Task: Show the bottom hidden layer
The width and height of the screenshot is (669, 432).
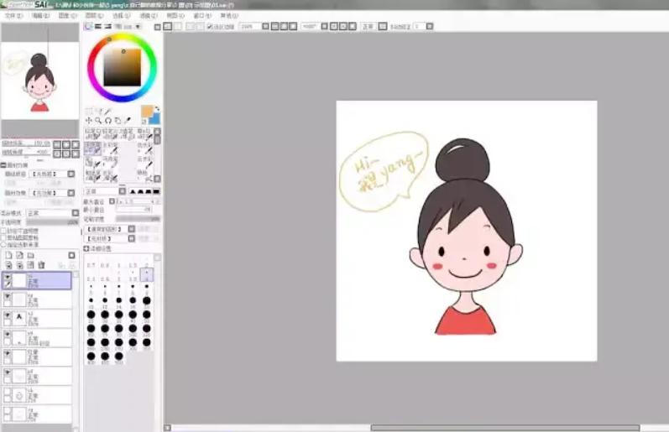Action: click(x=8, y=411)
